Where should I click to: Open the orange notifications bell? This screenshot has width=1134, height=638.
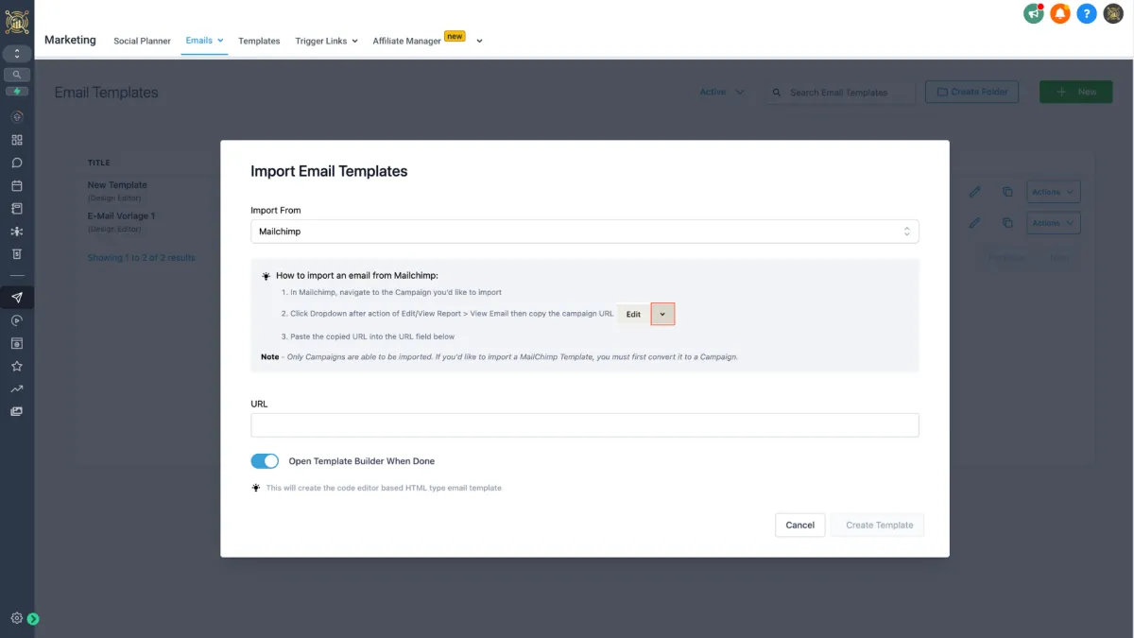[x=1059, y=14]
